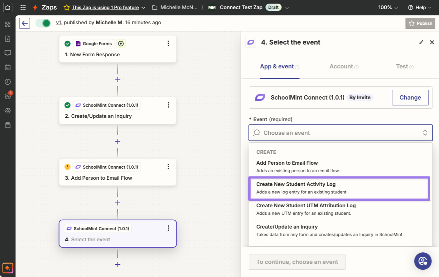The width and height of the screenshot is (439, 277).
Task: Click the yellow warning icon on step 3
Action: (x=67, y=167)
